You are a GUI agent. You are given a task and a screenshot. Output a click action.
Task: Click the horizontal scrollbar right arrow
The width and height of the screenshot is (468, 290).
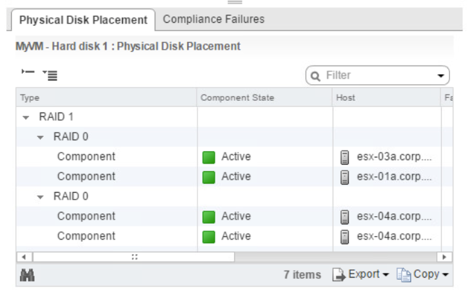point(444,257)
